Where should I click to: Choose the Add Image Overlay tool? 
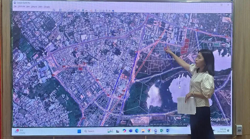pyautogui.click(x=75, y=10)
